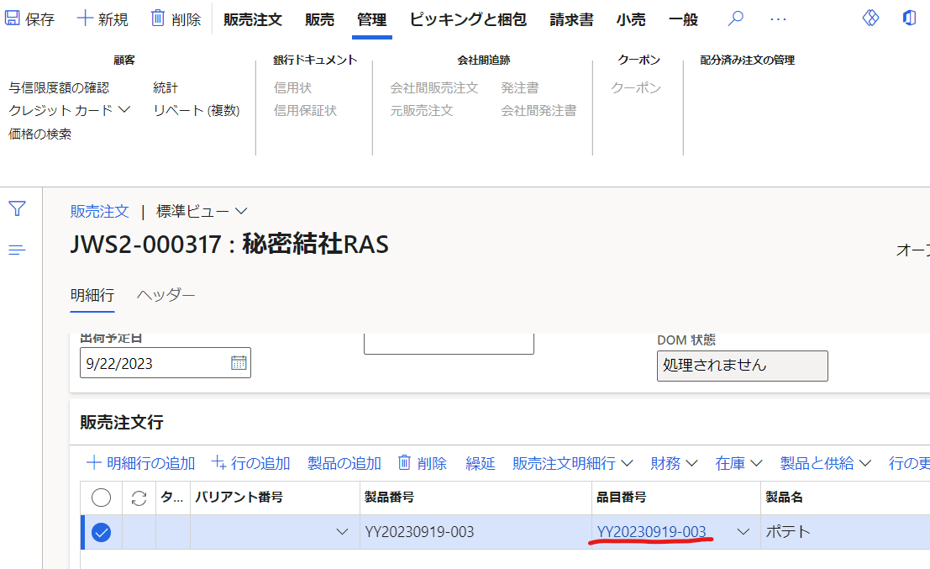
Task: Expand the 製品と供給 menu
Action: click(x=826, y=463)
